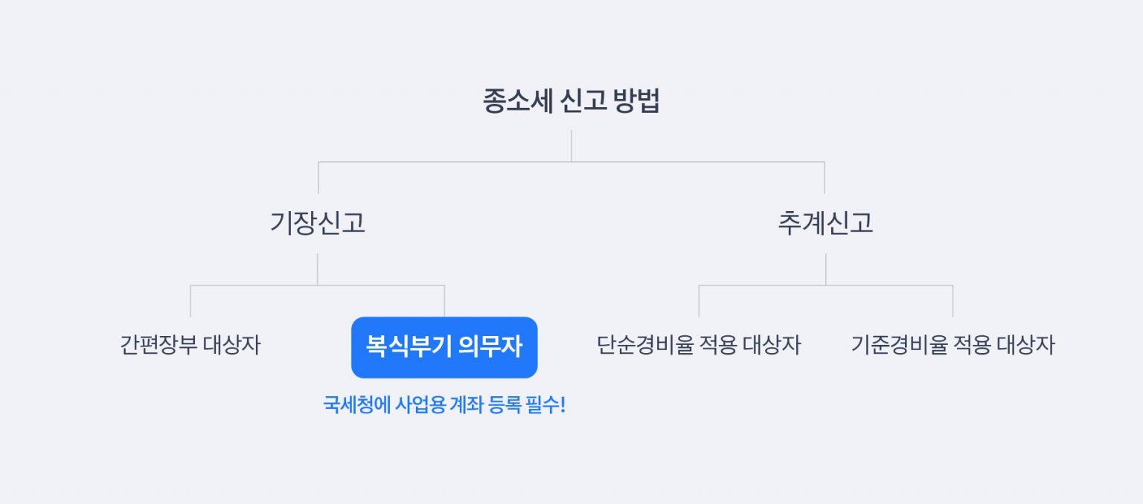Select the 기장신고 node
Screen dimensions: 1143x504
(x=318, y=223)
